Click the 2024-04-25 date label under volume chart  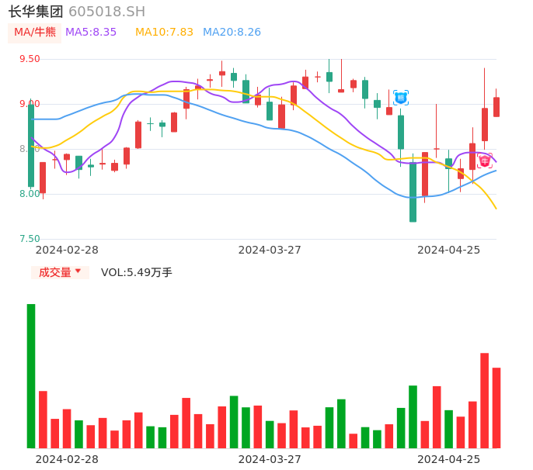tap(448, 459)
